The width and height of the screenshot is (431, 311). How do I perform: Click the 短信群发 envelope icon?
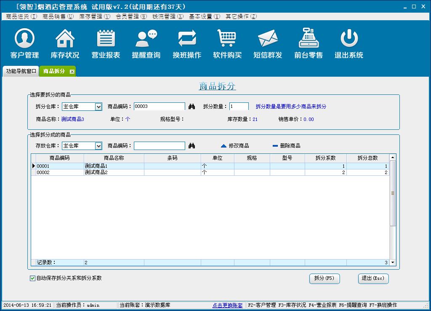click(268, 39)
